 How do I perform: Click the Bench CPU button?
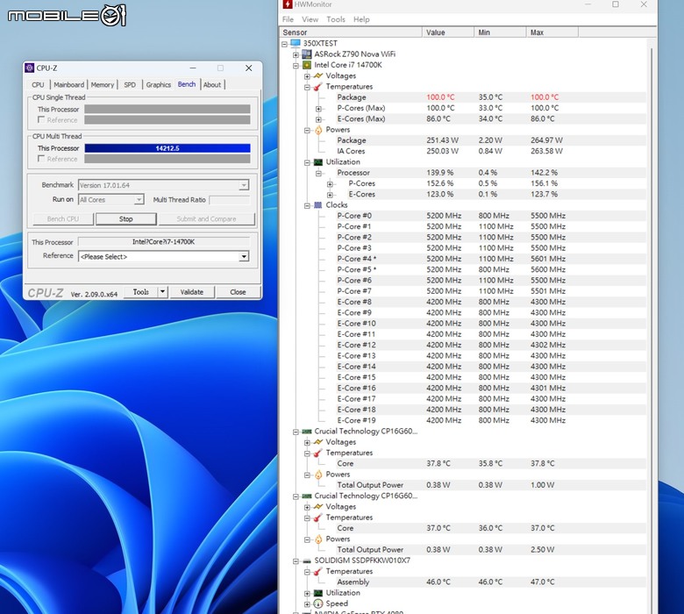[63, 219]
